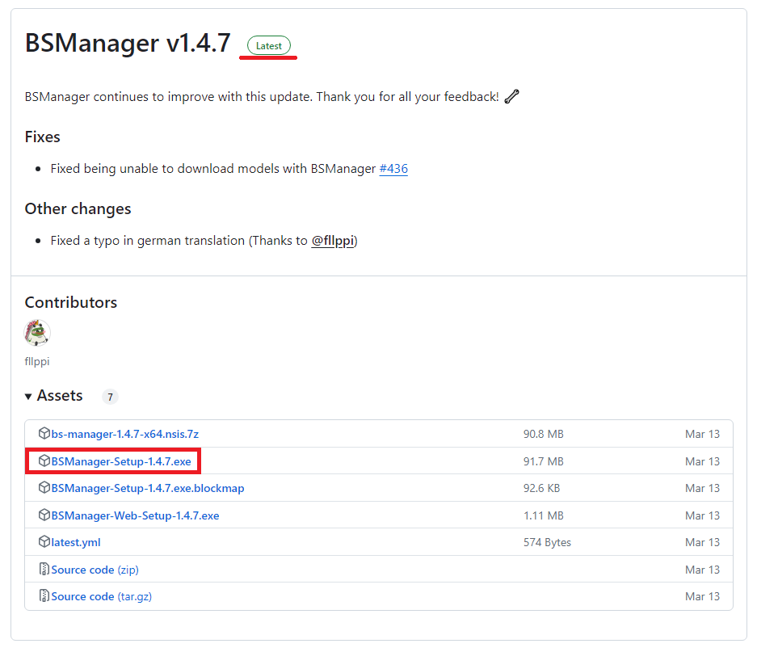Click the package icon beside BSManager-Web-Setup-1.4.7.exe
This screenshot has height=652, width=757.
tap(44, 515)
